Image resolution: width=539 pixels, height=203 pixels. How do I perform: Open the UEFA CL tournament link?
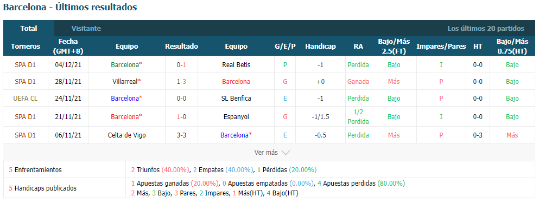point(26,99)
